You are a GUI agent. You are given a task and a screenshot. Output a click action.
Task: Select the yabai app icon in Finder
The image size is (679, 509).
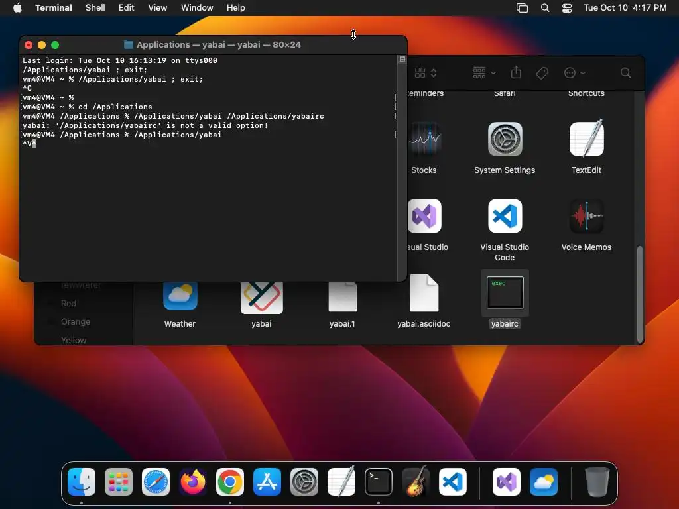[261, 298]
